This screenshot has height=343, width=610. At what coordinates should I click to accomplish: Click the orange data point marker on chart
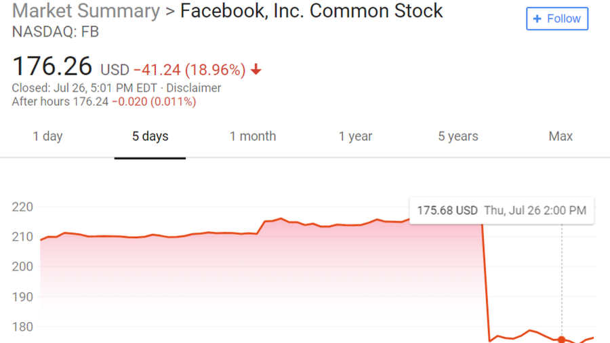[x=561, y=340]
